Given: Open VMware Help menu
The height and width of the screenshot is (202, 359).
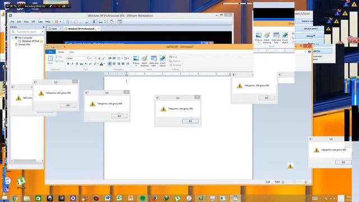Looking at the screenshot, I should click(48, 21).
